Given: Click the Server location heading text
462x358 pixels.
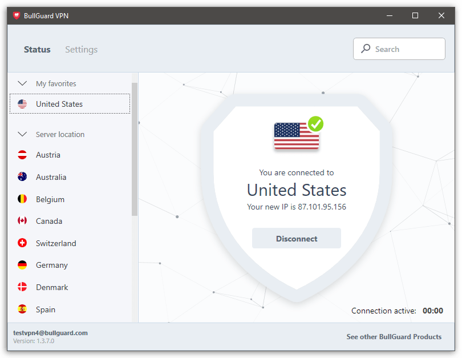Looking at the screenshot, I should click(x=60, y=135).
